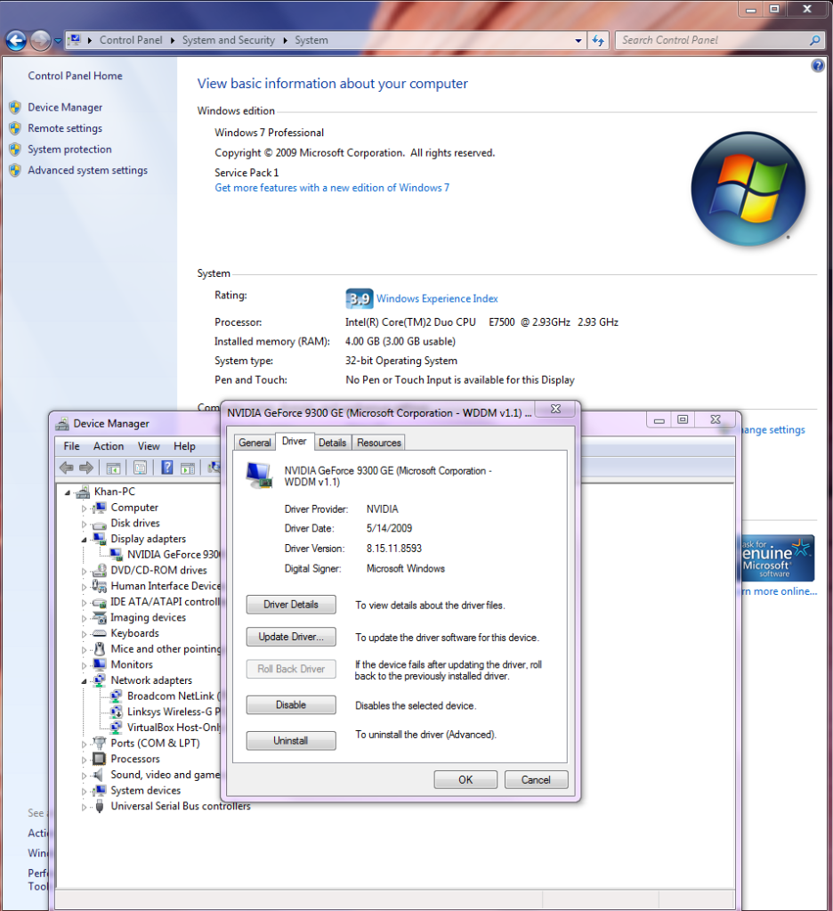Switch to the Resources tab

tap(379, 443)
